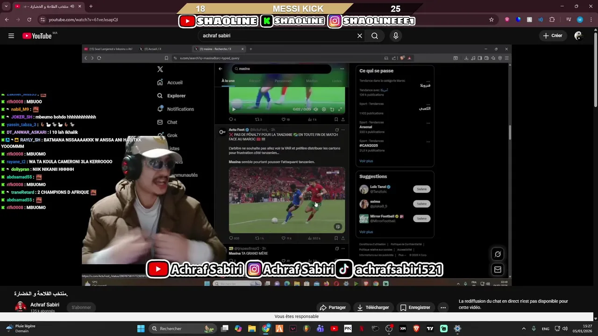Switch the ENG input language
The height and width of the screenshot is (336, 598).
click(546, 329)
